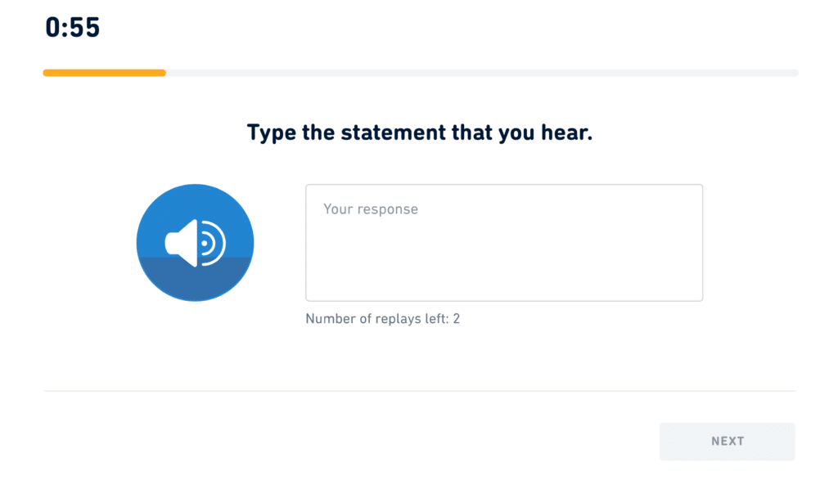
Task: Click the "Type the statement that you hear." heading
Action: point(419,132)
